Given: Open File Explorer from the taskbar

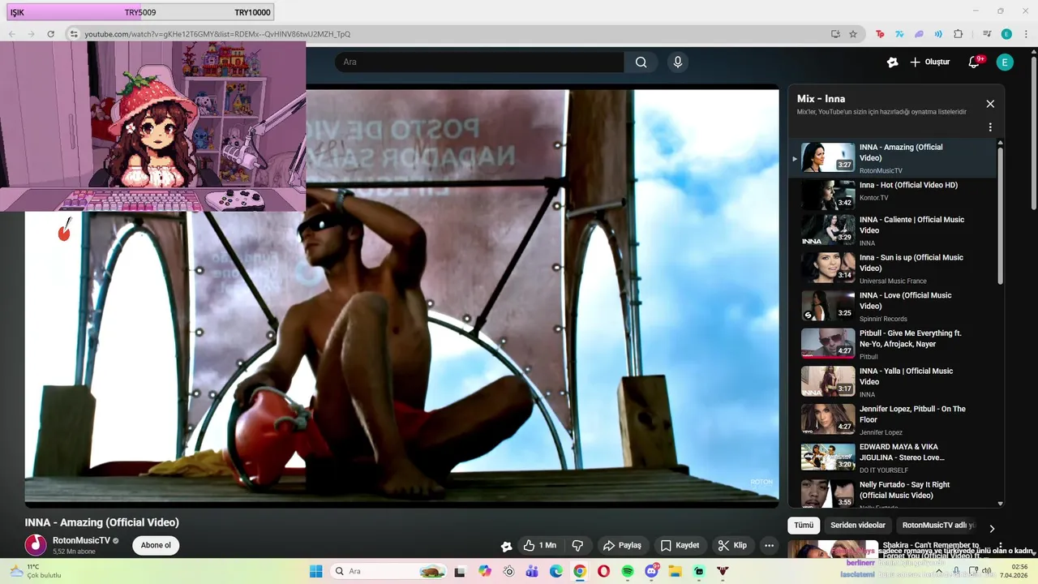Looking at the screenshot, I should point(675,571).
